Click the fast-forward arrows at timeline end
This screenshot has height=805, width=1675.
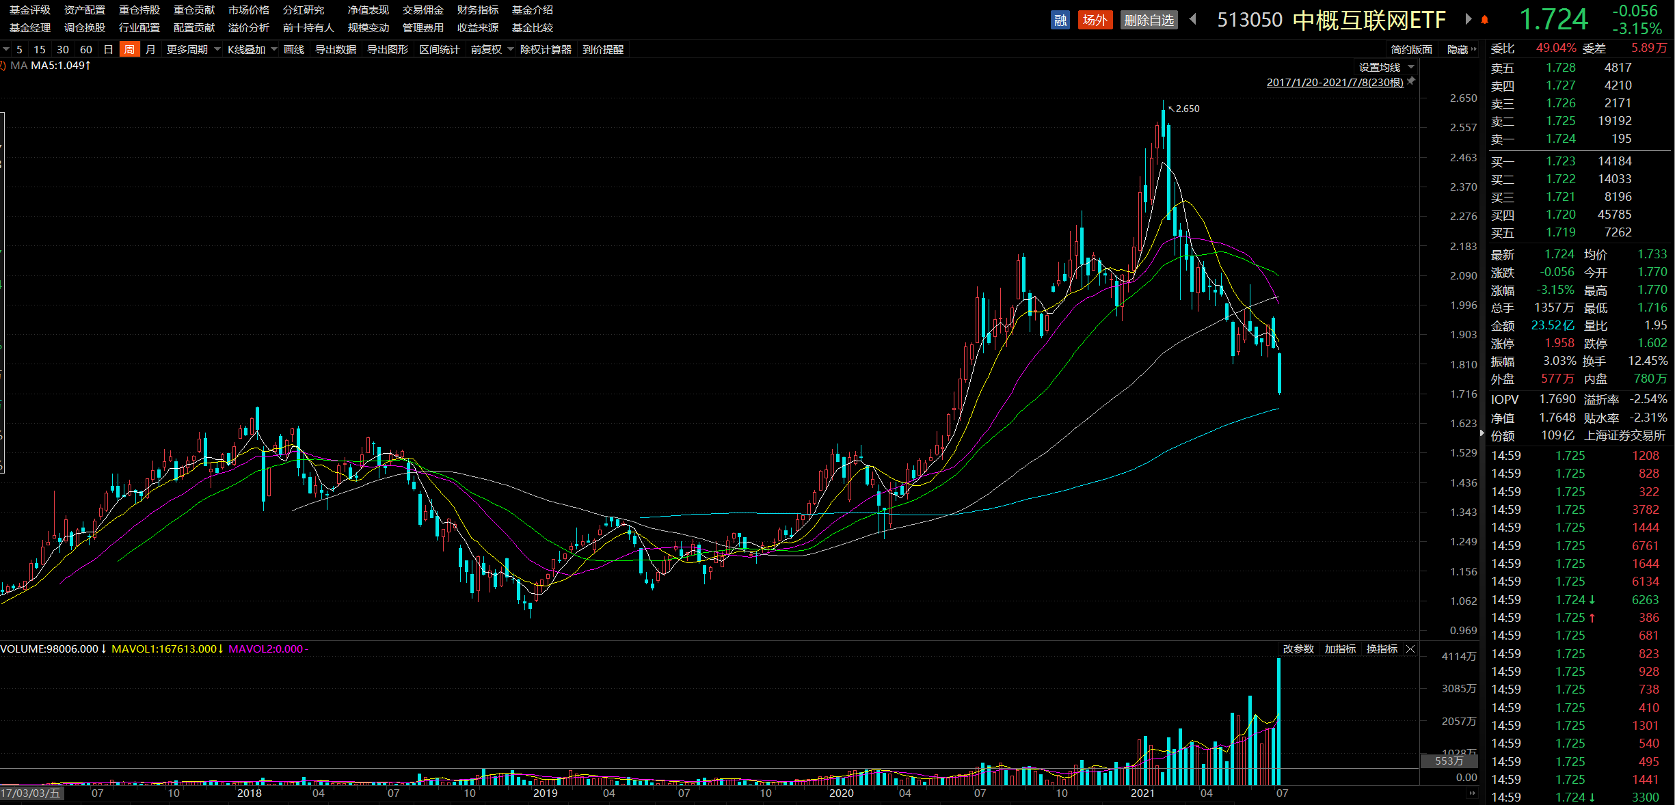pyautogui.click(x=1471, y=793)
